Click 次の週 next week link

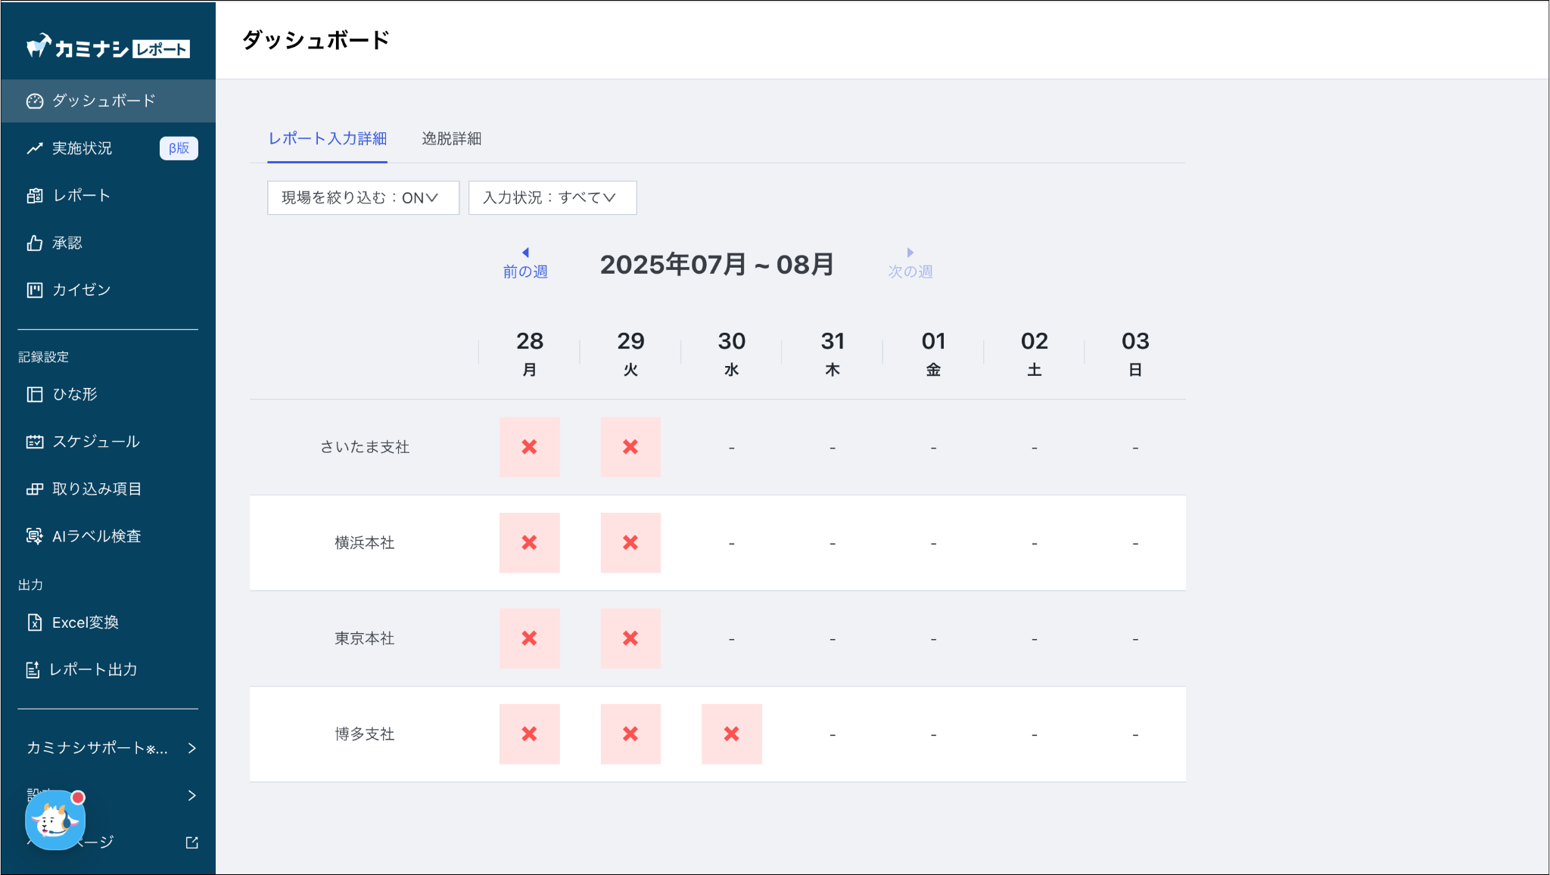click(910, 264)
